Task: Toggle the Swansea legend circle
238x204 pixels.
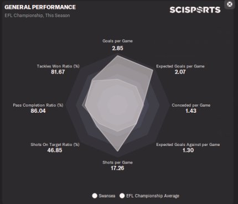Action: 95,196
